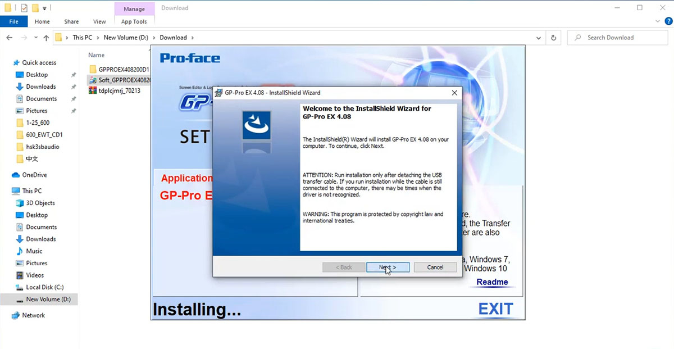
Task: Click EXIT in the Pro-face setup window
Action: (495, 309)
